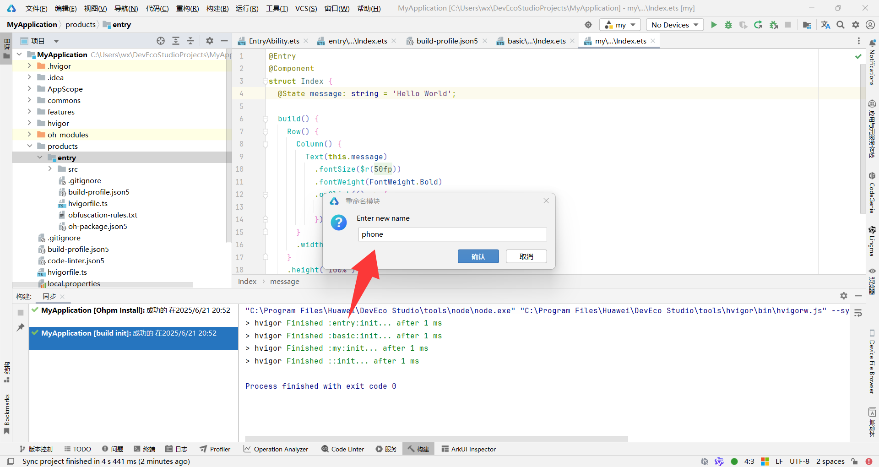Open the VCS(S) menu

click(306, 8)
